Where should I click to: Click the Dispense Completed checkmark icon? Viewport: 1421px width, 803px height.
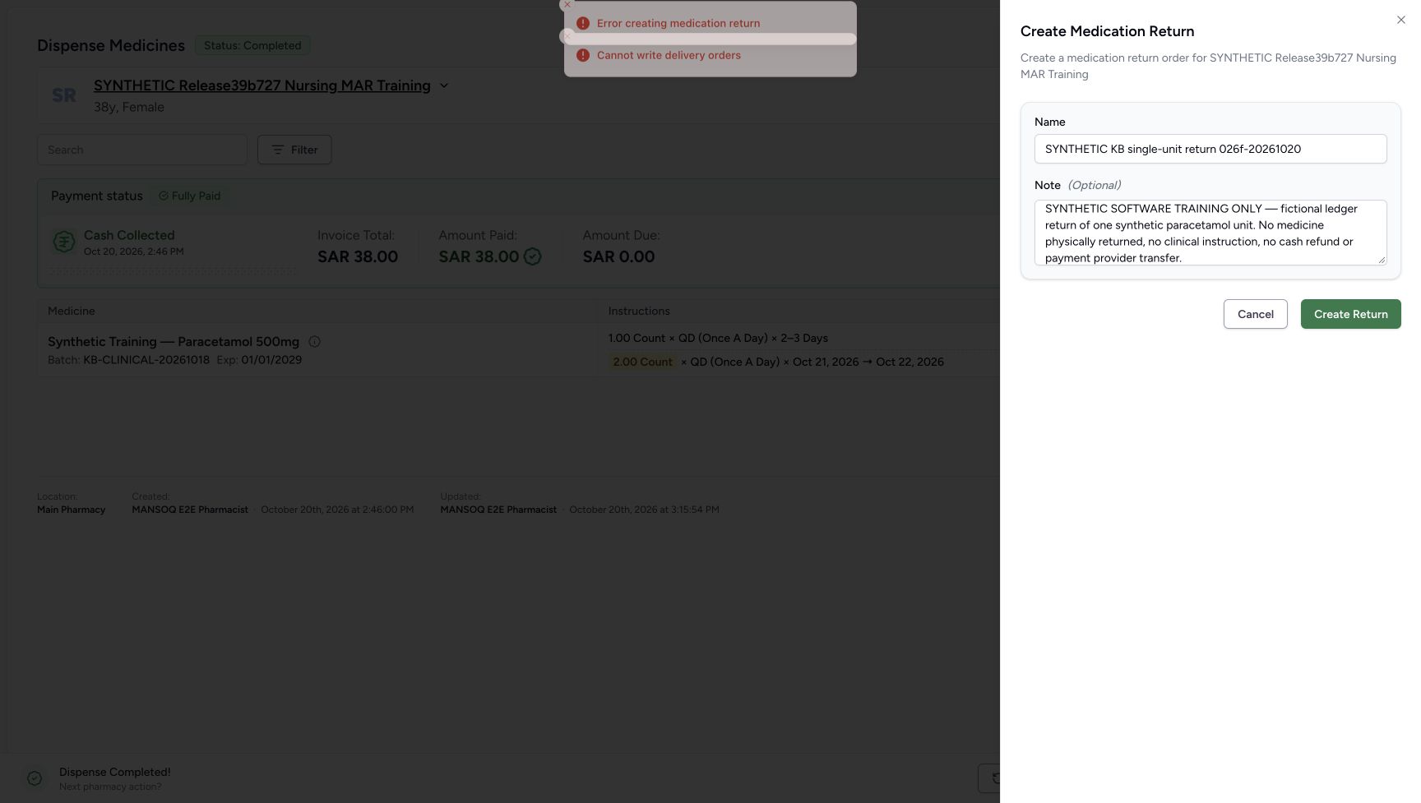point(35,778)
